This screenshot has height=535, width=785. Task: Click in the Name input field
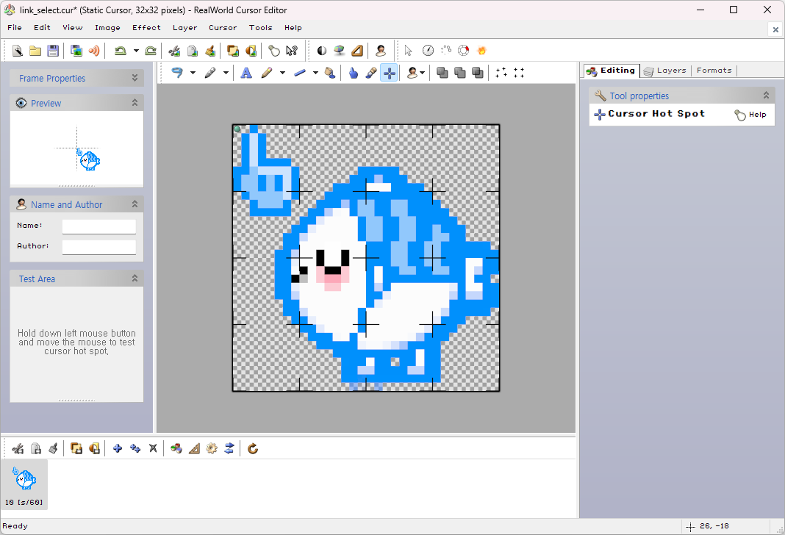click(x=99, y=226)
